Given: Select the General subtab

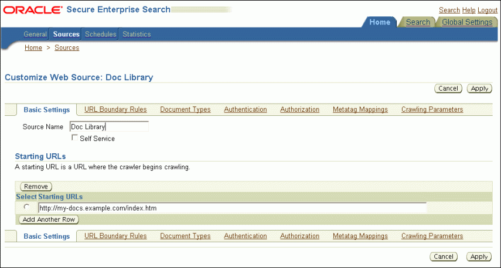Looking at the screenshot, I should [x=35, y=34].
